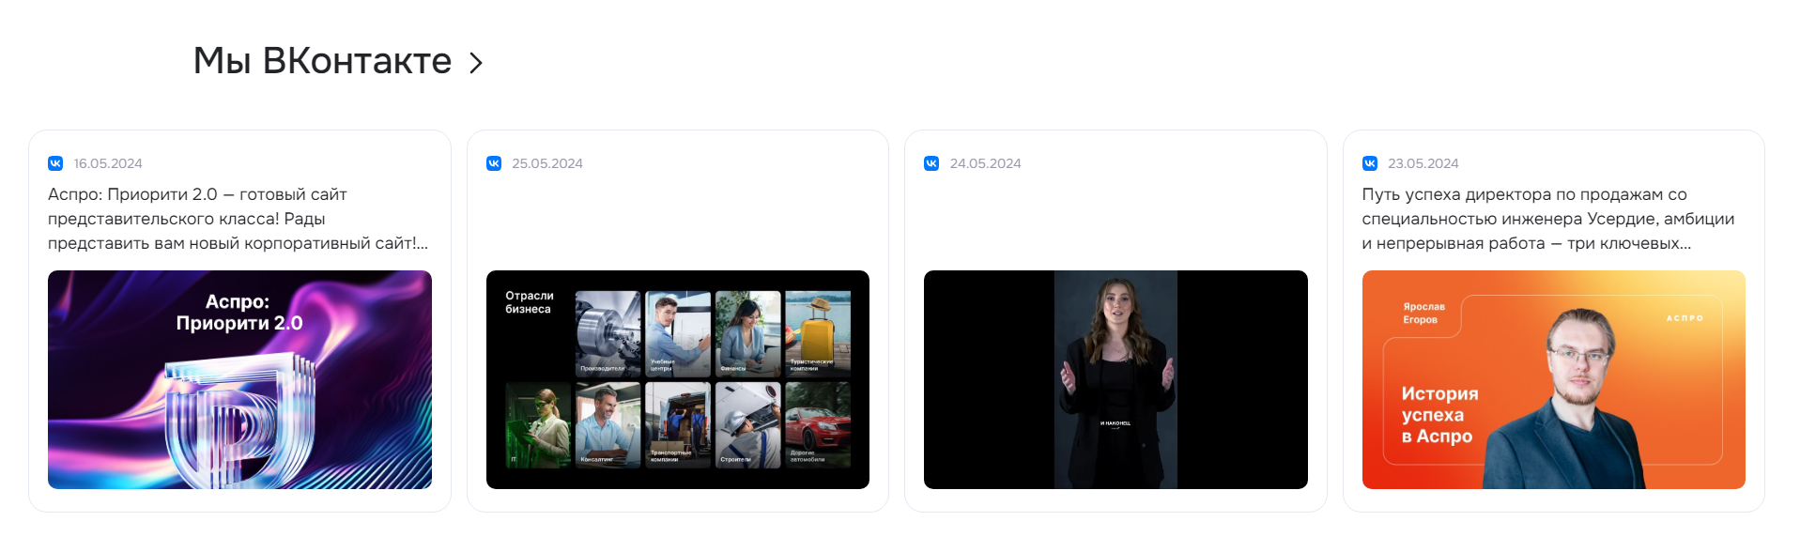The image size is (1800, 552).
Task: Click VK icon on the 25.05.2024 post
Action: coord(494,163)
